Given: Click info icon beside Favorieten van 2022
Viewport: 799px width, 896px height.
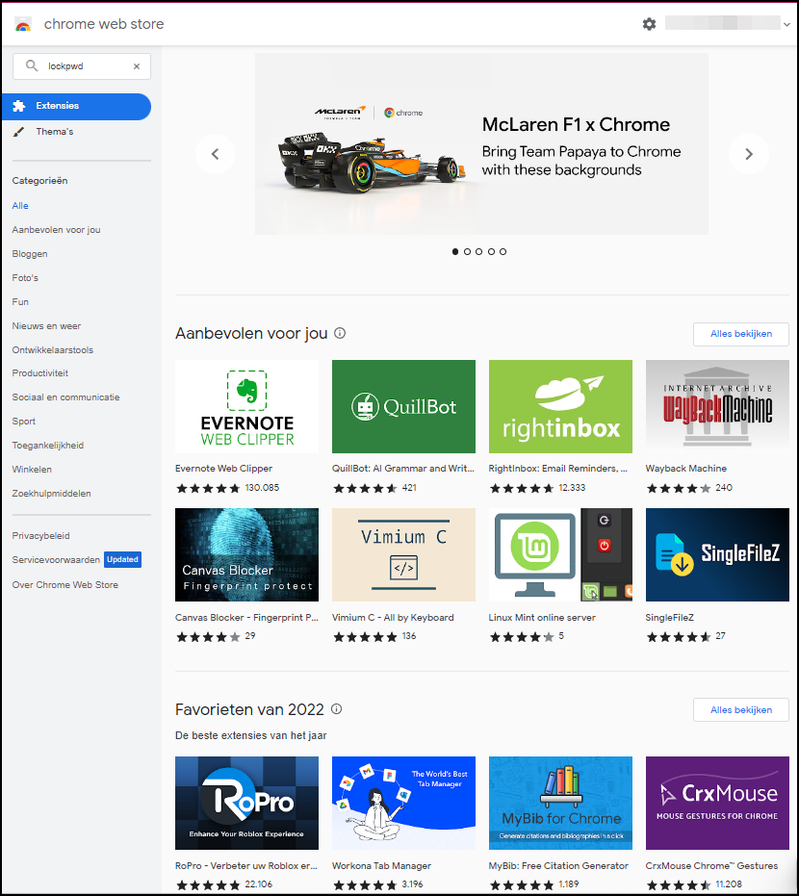Looking at the screenshot, I should [x=337, y=709].
